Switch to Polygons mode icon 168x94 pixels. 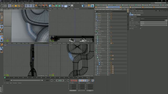pyautogui.click(x=2, y=30)
